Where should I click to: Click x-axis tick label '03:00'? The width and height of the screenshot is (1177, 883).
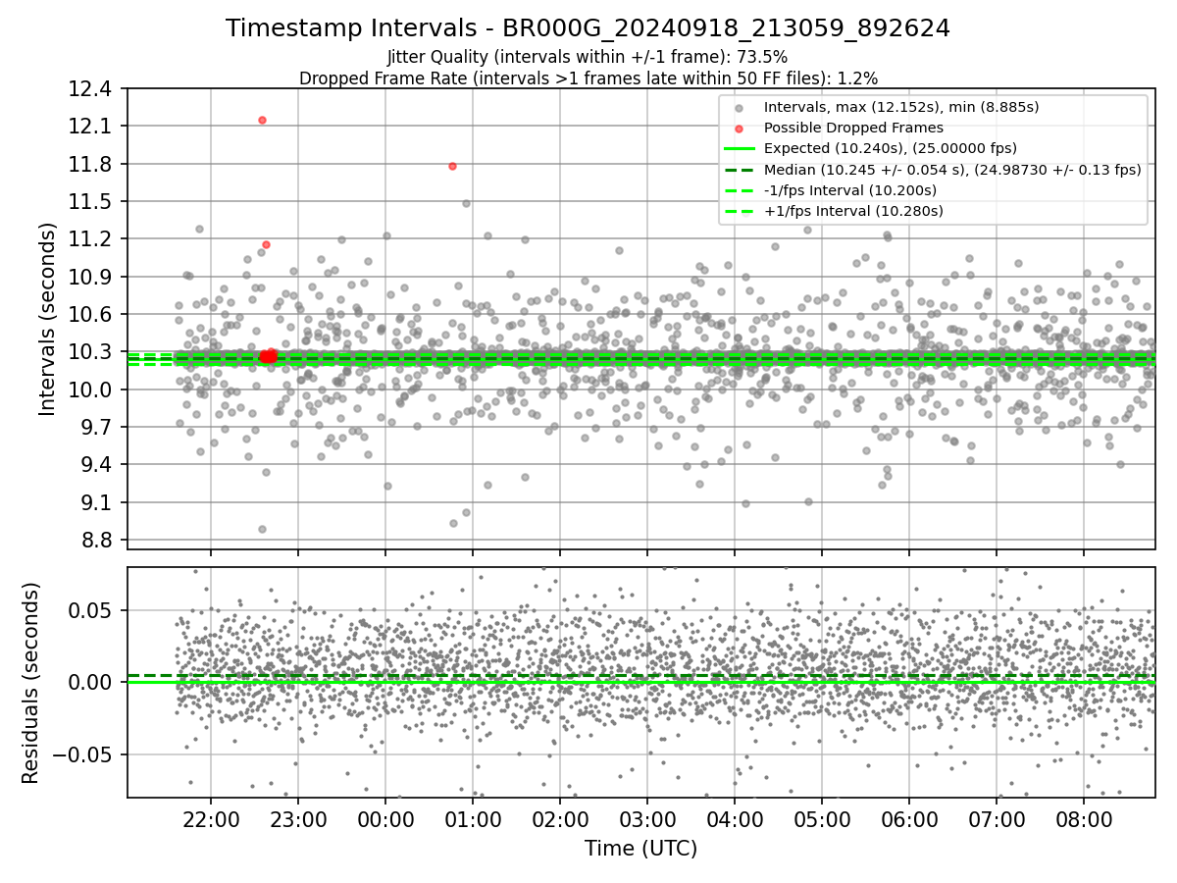tap(647, 819)
